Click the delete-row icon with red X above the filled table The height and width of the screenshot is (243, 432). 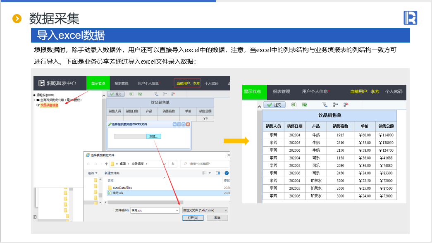(x=346, y=105)
